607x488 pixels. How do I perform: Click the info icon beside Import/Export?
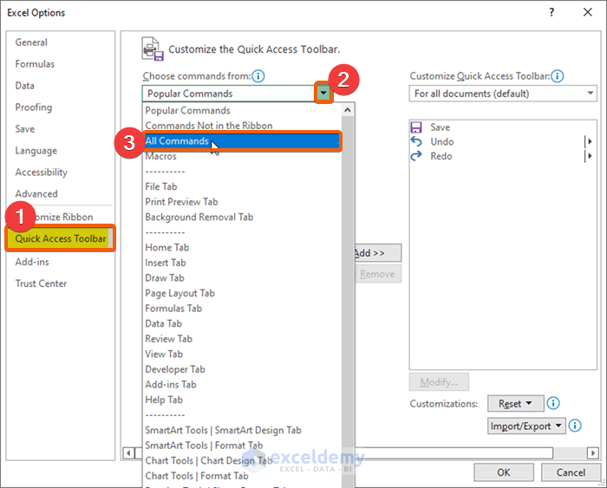575,426
